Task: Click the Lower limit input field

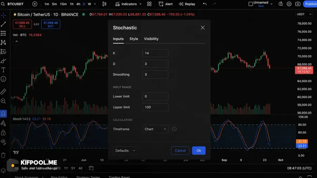Action: [155, 96]
